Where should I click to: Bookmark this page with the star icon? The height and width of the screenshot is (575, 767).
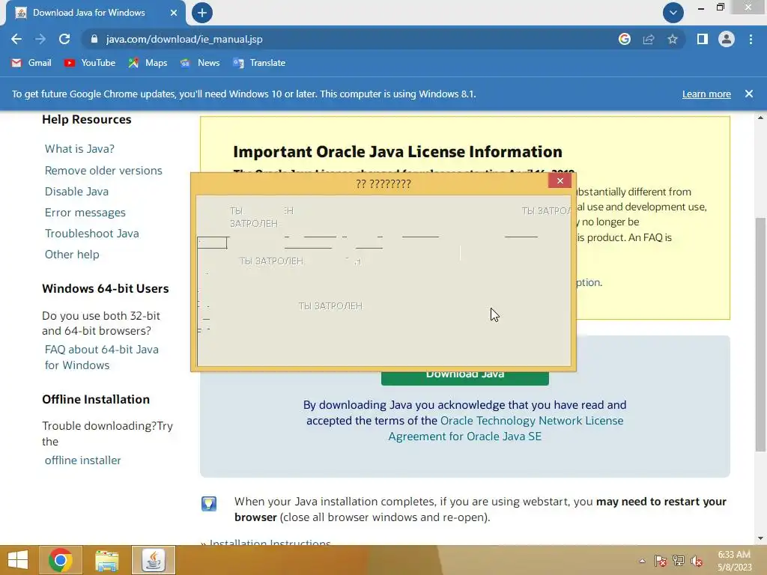coord(673,39)
